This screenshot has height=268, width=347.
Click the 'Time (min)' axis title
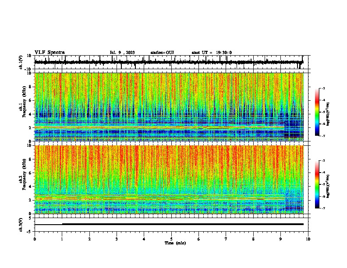point(175,243)
